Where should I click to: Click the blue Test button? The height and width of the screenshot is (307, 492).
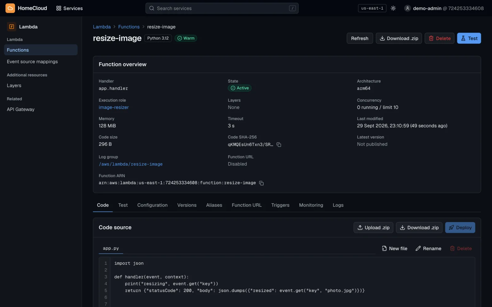click(469, 38)
